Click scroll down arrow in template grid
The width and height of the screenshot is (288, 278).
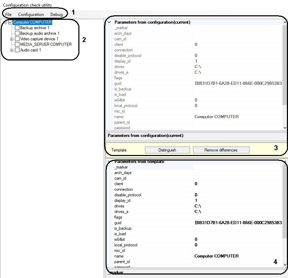pyautogui.click(x=285, y=264)
